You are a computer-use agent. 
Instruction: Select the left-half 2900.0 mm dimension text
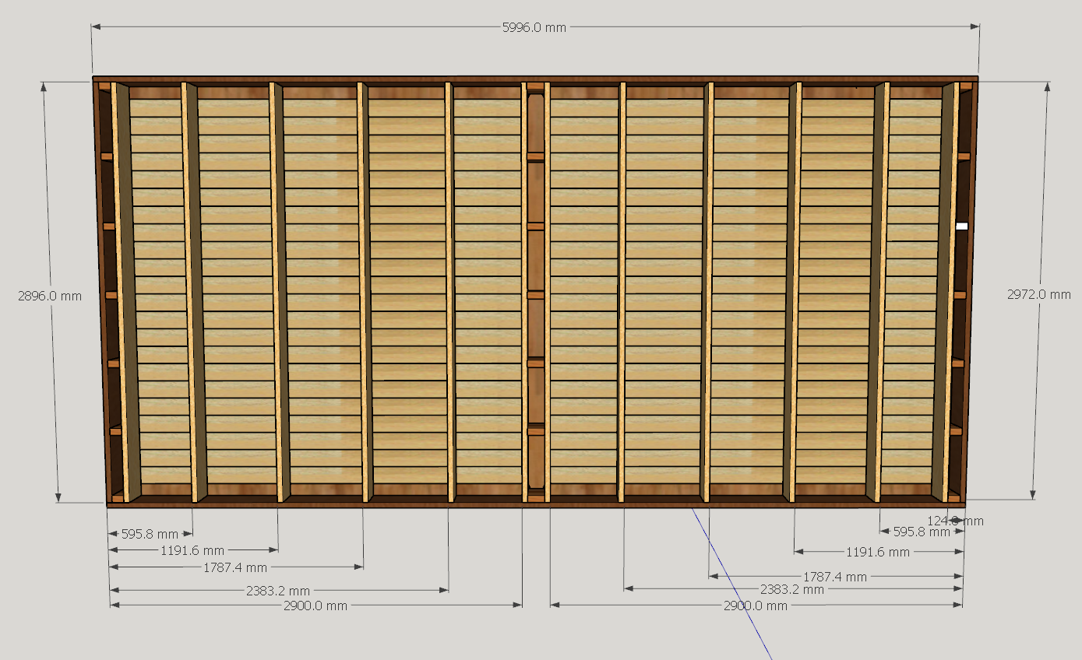[x=315, y=605]
